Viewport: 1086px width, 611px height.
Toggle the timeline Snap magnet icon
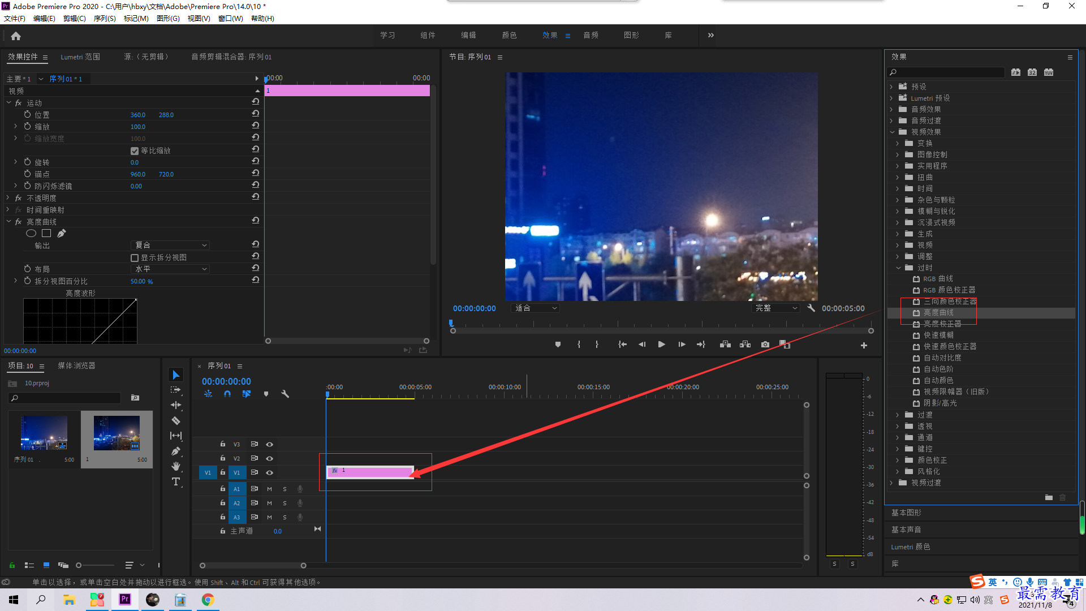tap(227, 394)
